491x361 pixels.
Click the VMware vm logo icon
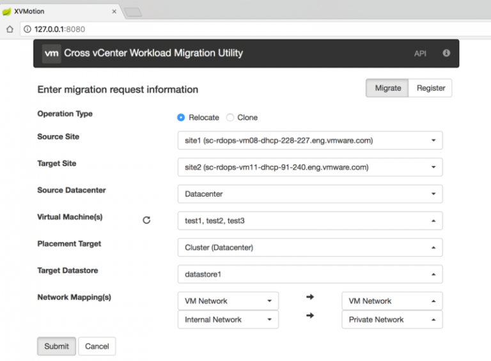(52, 53)
